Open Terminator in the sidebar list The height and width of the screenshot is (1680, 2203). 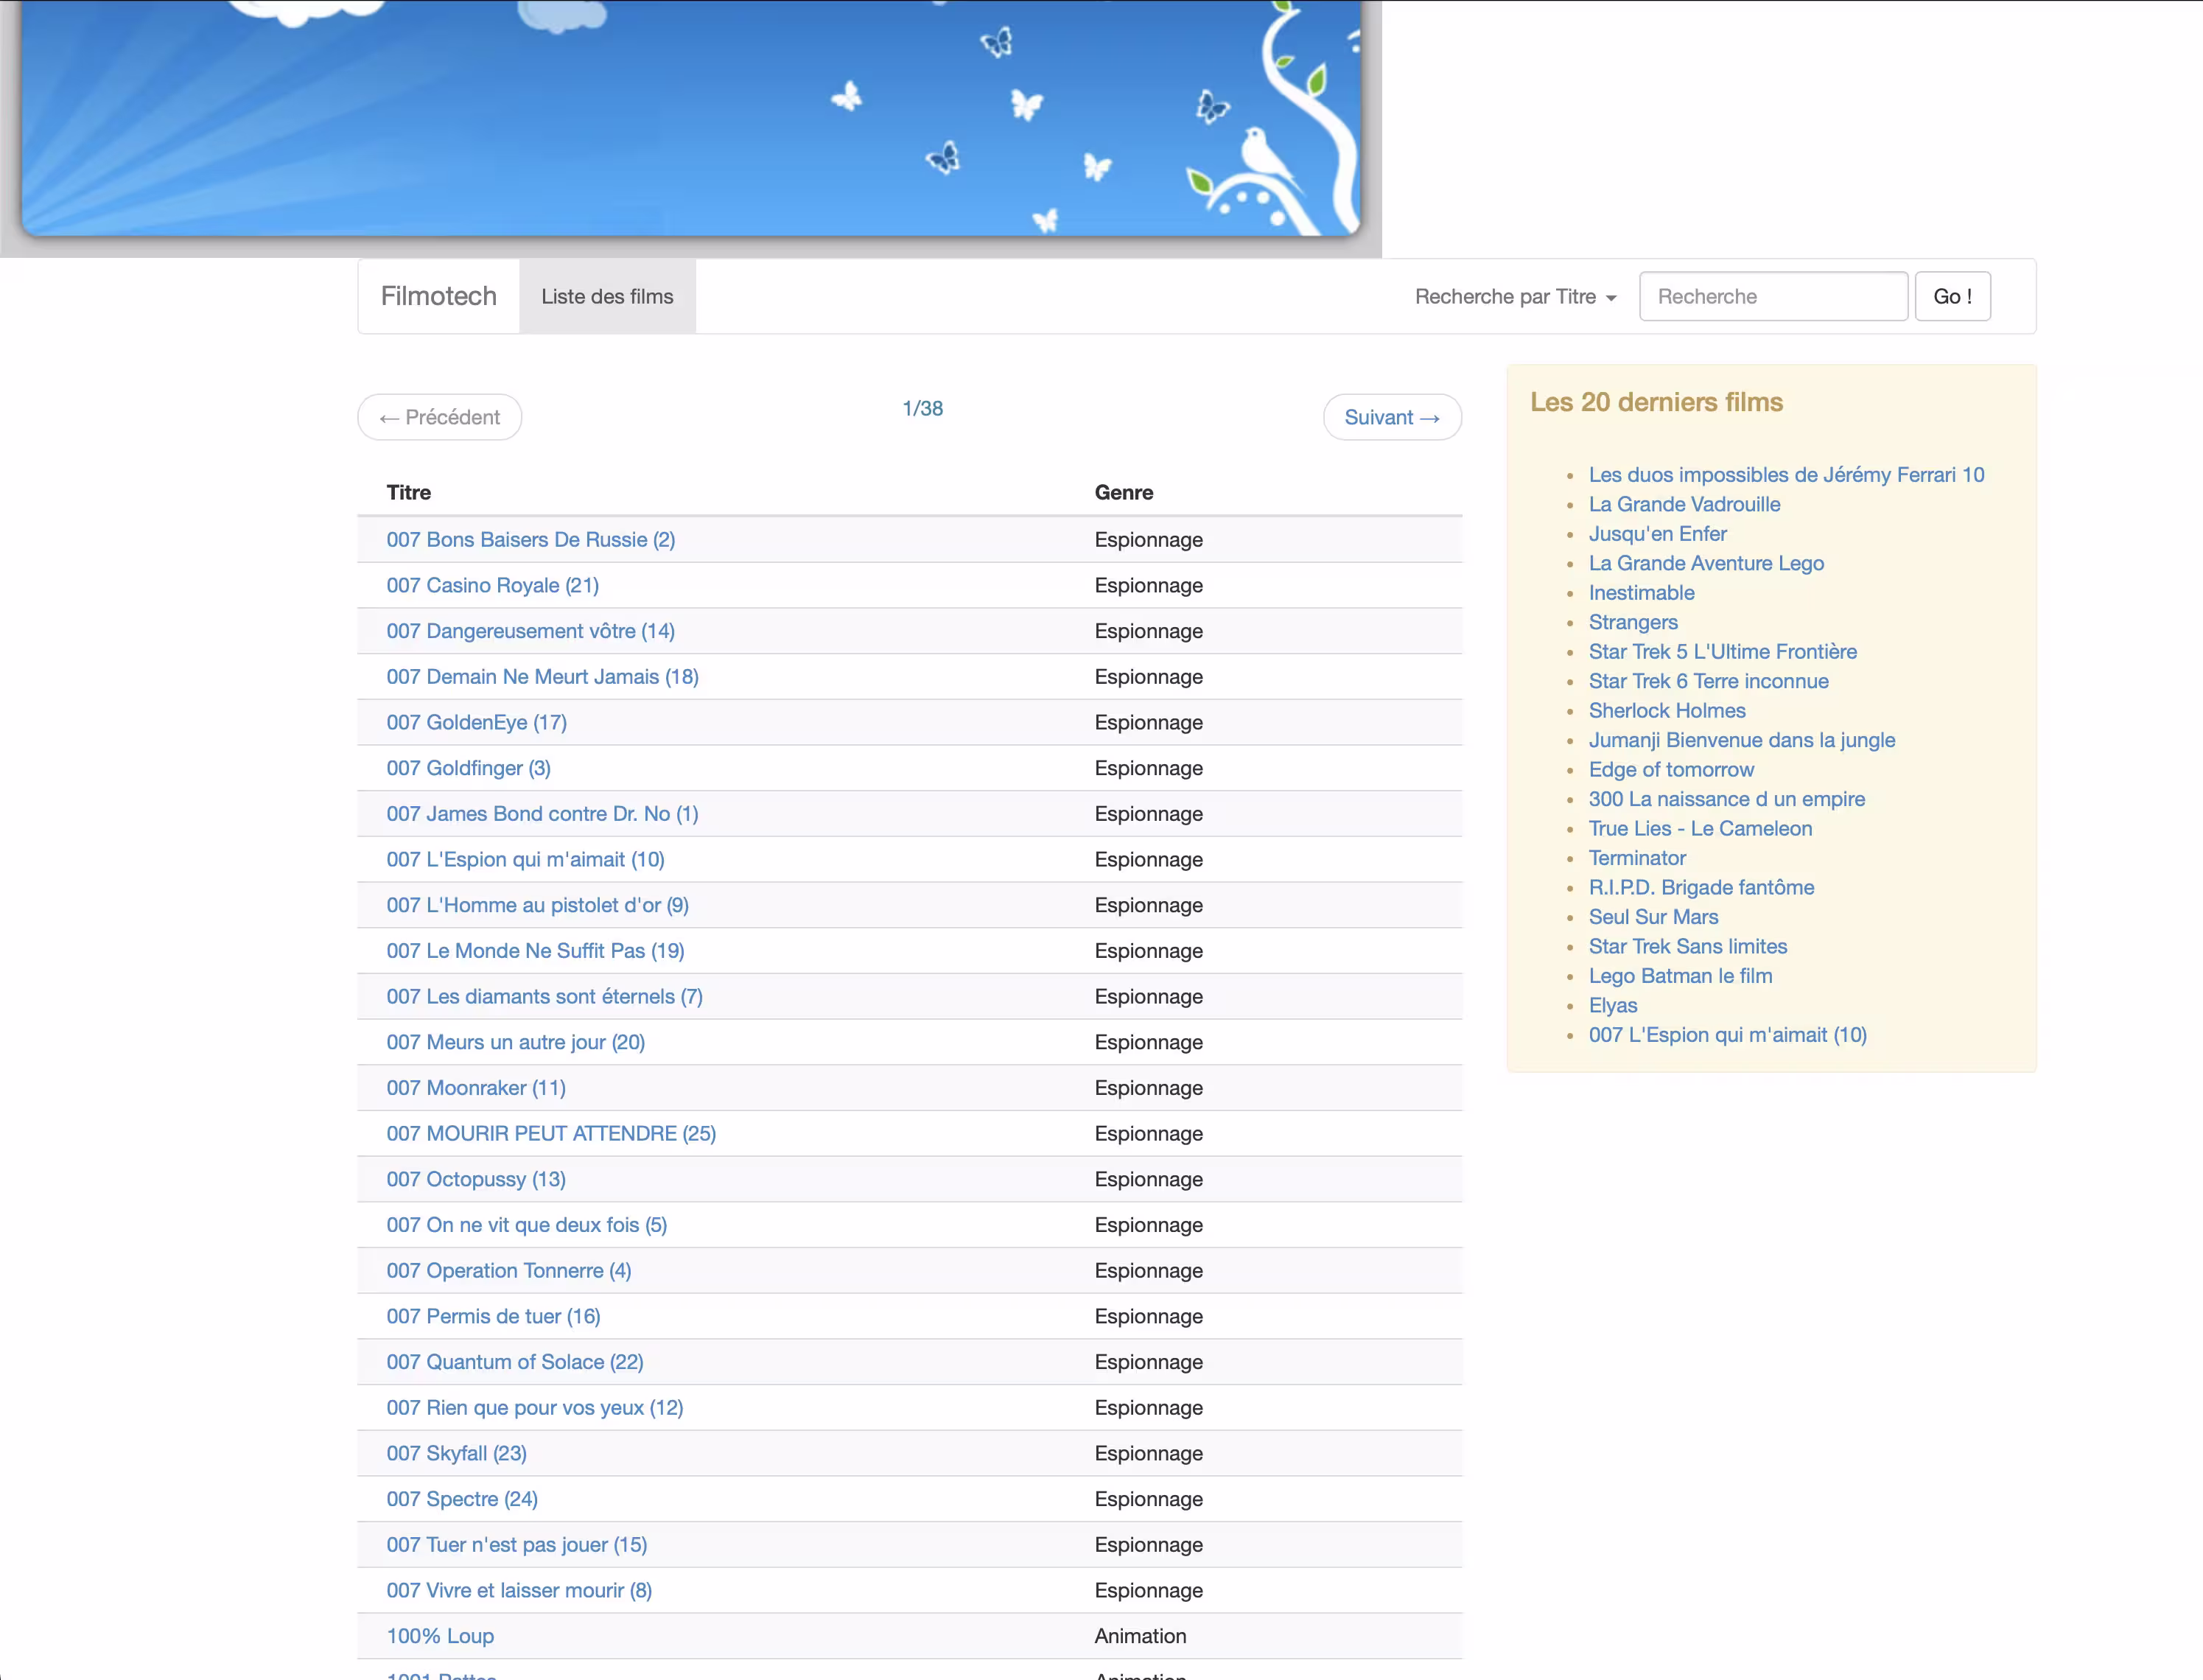(x=1636, y=858)
